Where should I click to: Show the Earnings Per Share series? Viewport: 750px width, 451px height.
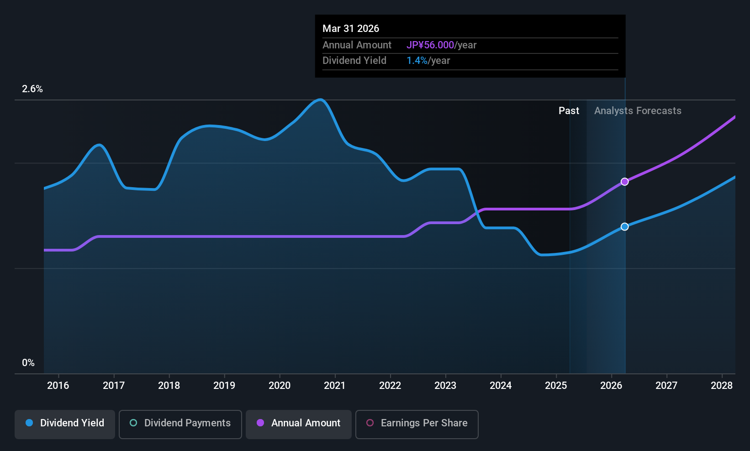(x=417, y=424)
